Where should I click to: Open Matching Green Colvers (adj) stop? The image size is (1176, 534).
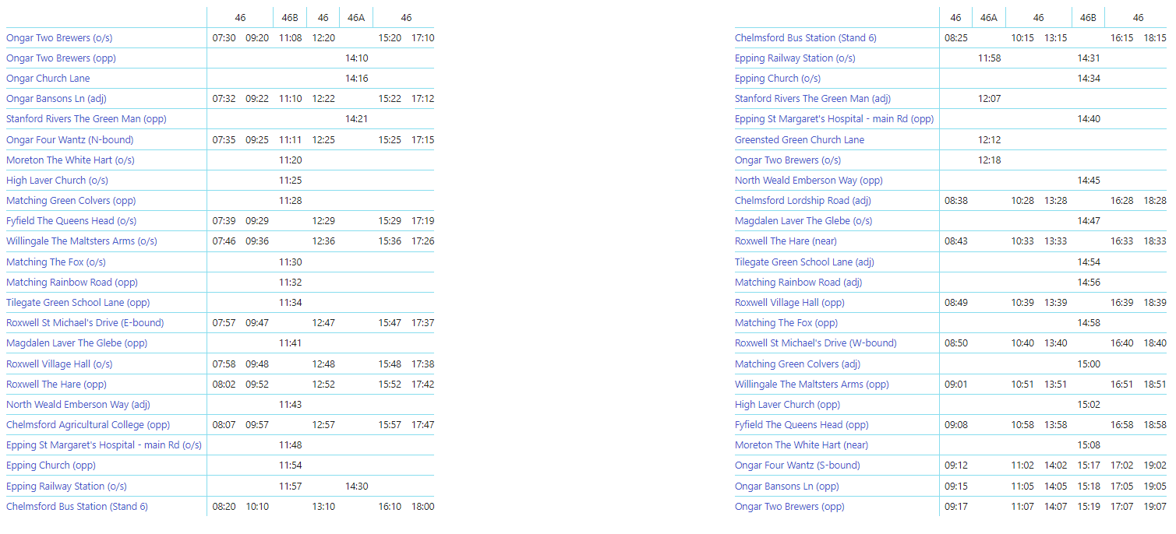coord(798,364)
